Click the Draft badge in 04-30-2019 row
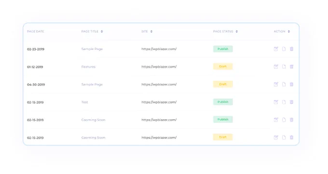Viewport: 328px width, 174px height. pos(223,84)
